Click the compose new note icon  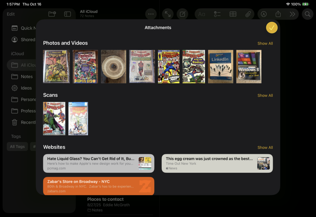point(182,14)
